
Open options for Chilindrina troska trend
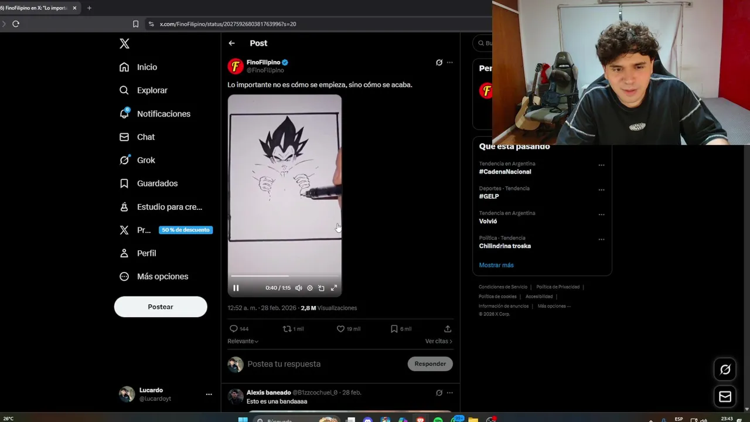click(601, 239)
